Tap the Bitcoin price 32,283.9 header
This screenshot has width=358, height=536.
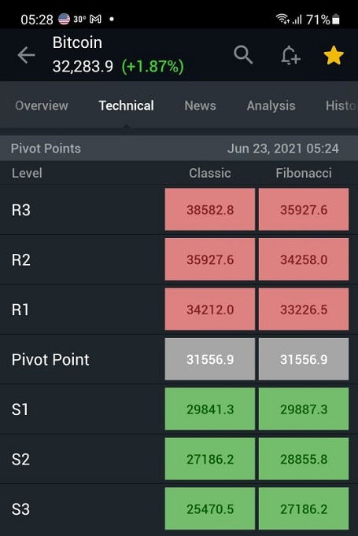click(83, 66)
